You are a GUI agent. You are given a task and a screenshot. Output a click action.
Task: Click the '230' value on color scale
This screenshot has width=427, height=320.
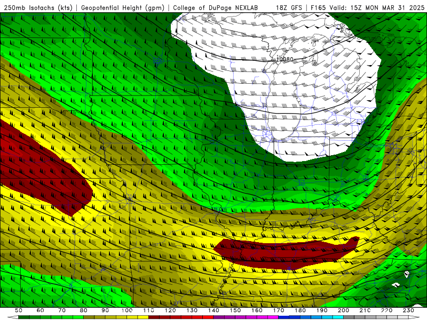[408, 310]
